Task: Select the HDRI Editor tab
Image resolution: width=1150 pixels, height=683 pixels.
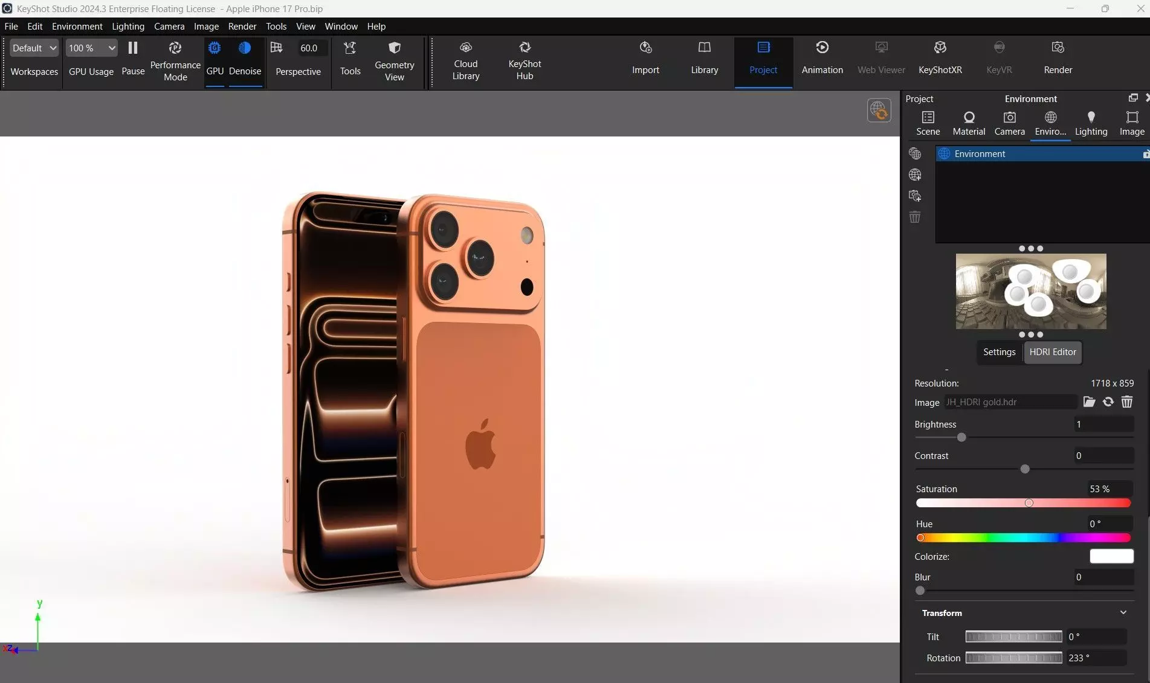Action: coord(1052,352)
